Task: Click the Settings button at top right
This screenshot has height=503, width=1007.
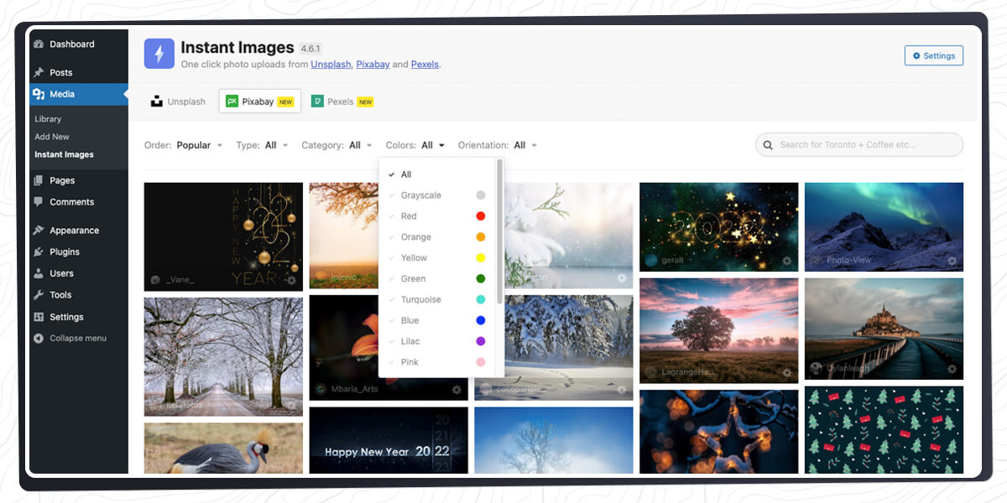Action: [x=934, y=55]
